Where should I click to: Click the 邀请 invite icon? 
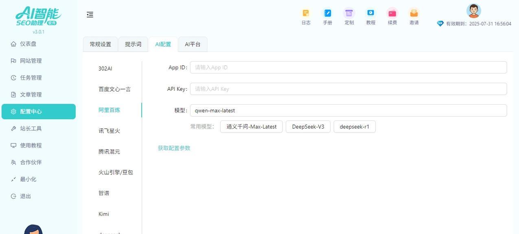coord(414,13)
